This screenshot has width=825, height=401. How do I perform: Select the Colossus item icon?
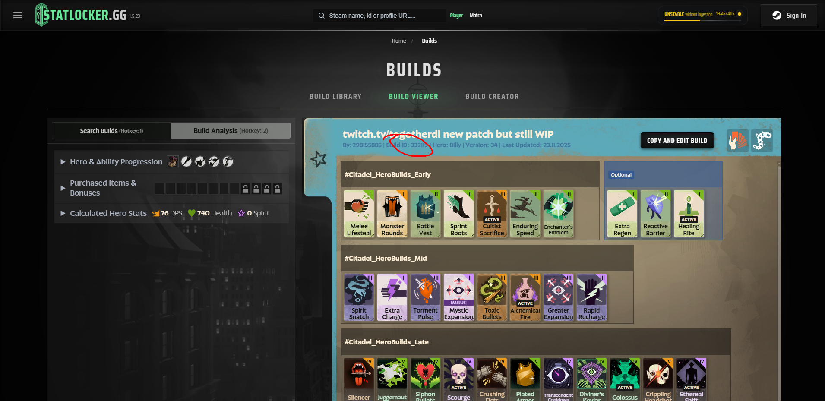[625, 379]
